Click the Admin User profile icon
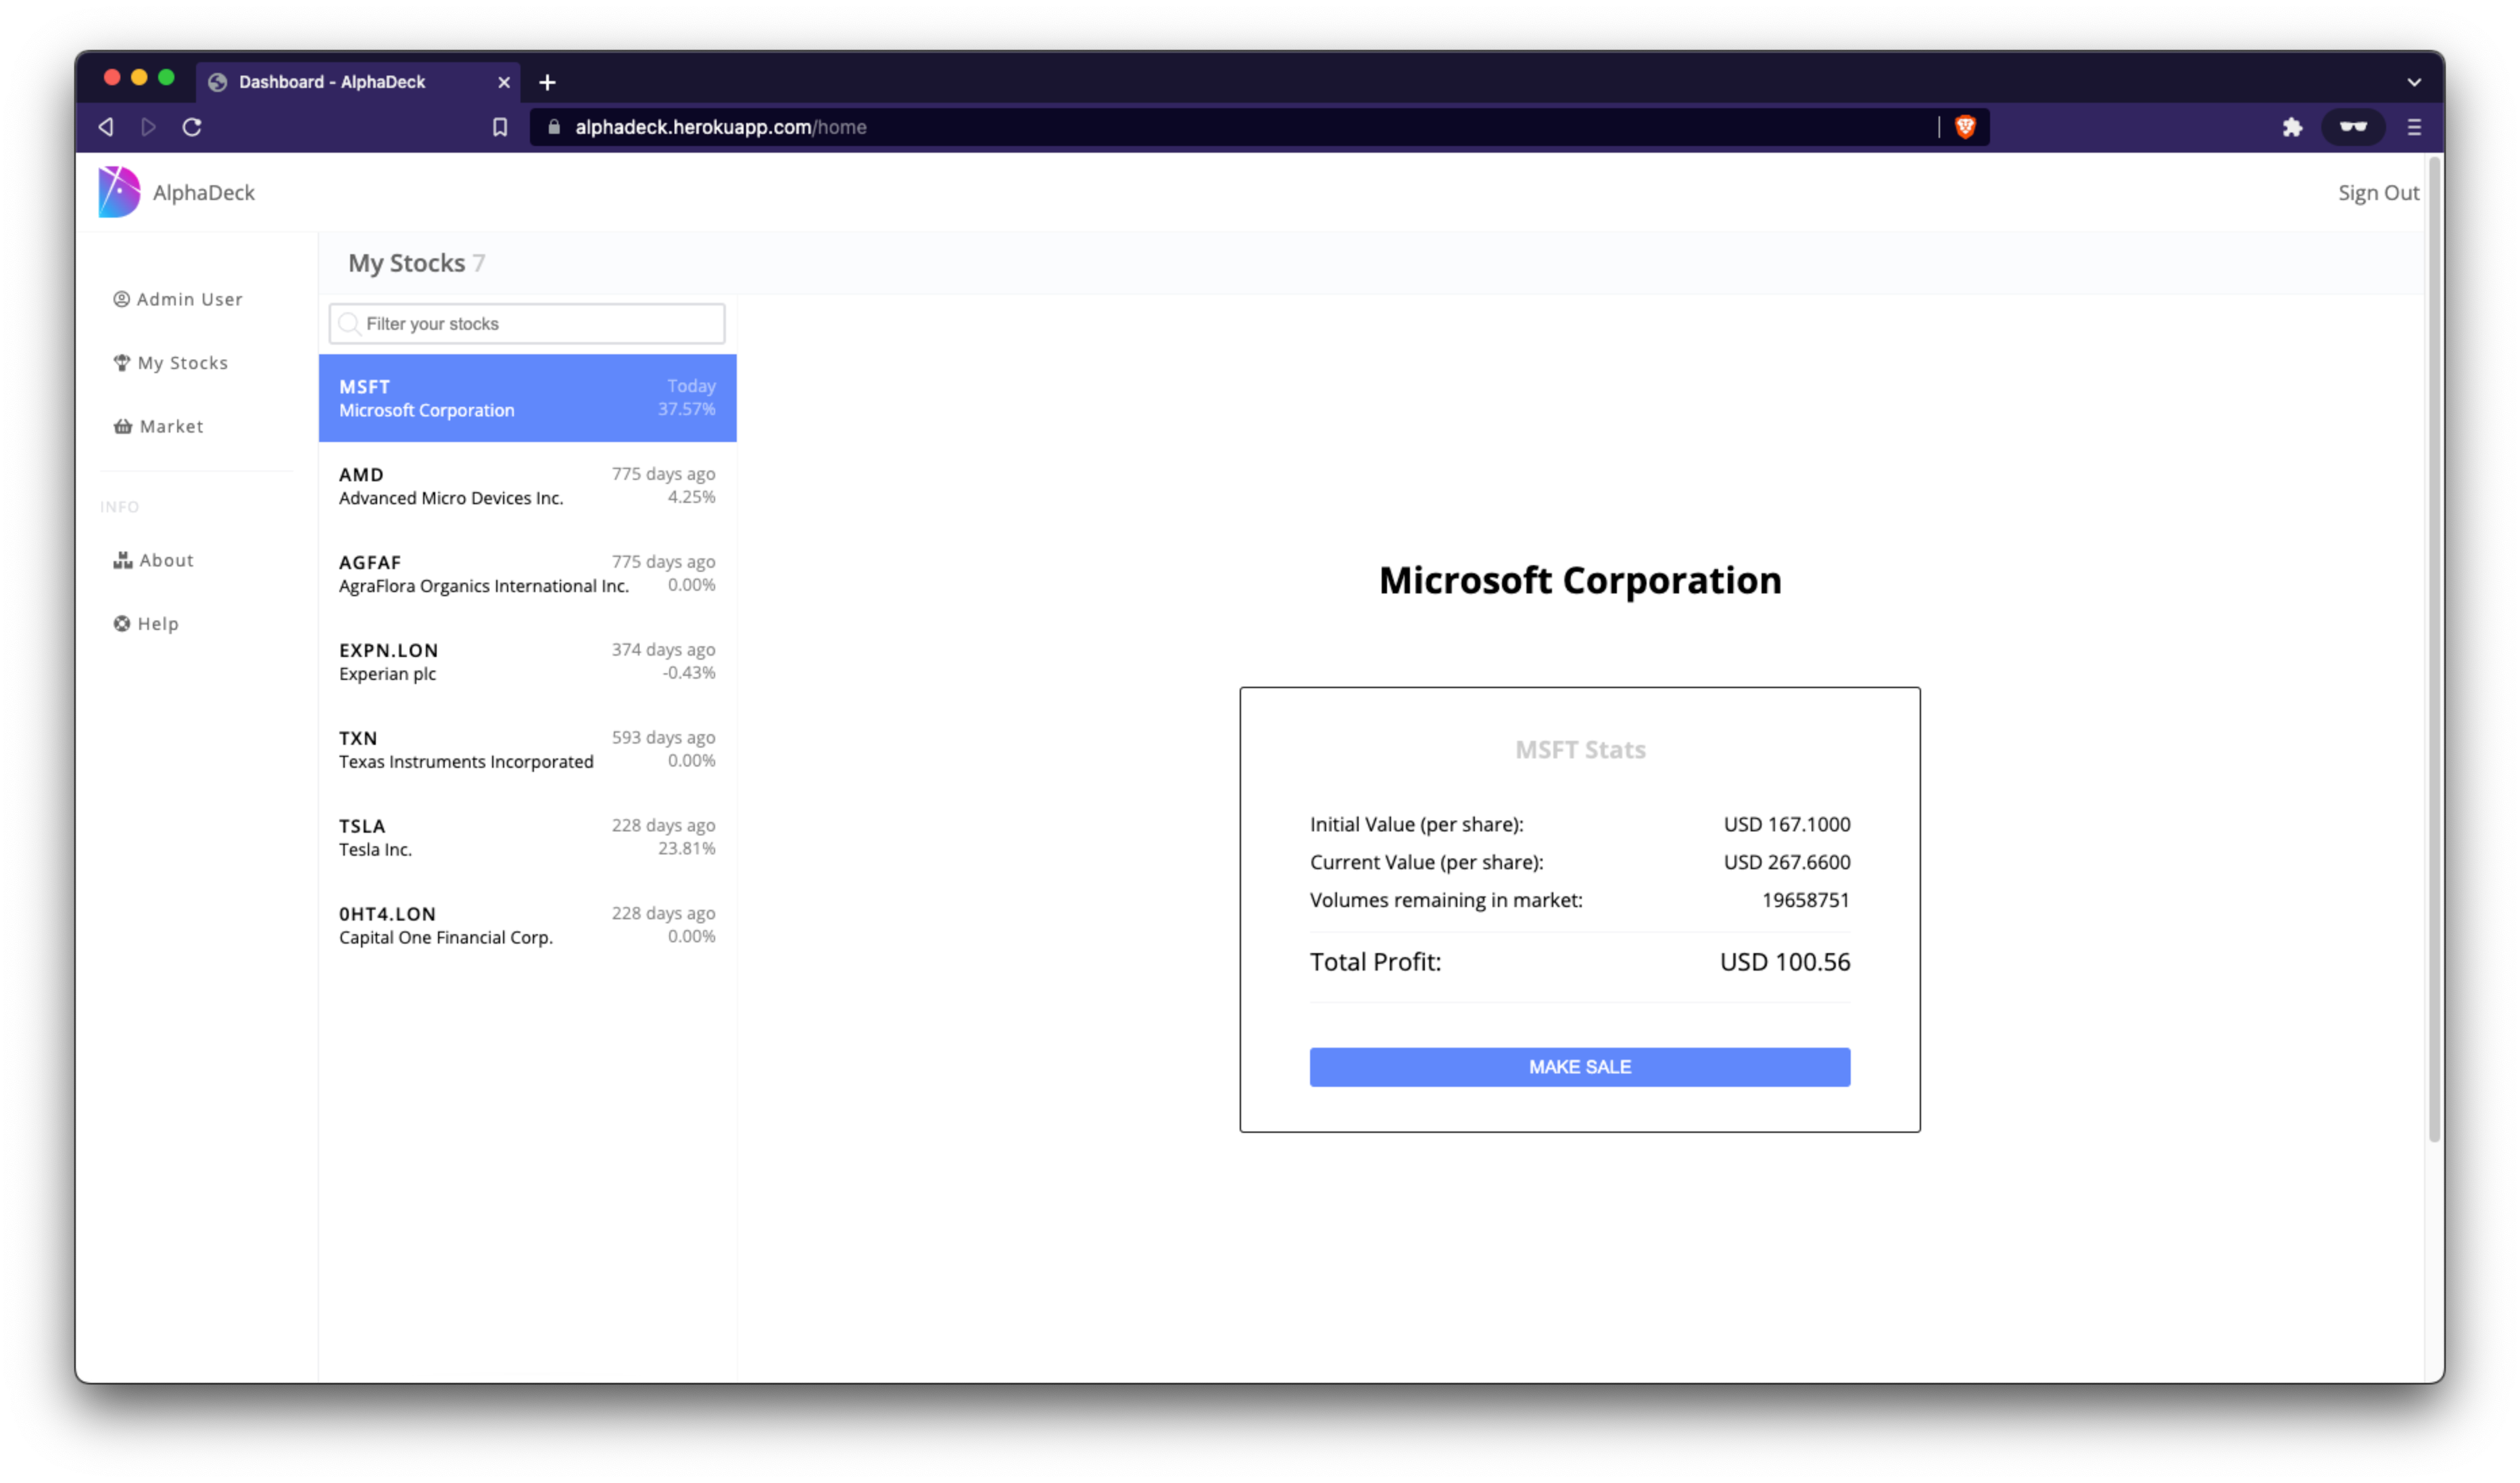This screenshot has height=1483, width=2520. coord(121,299)
